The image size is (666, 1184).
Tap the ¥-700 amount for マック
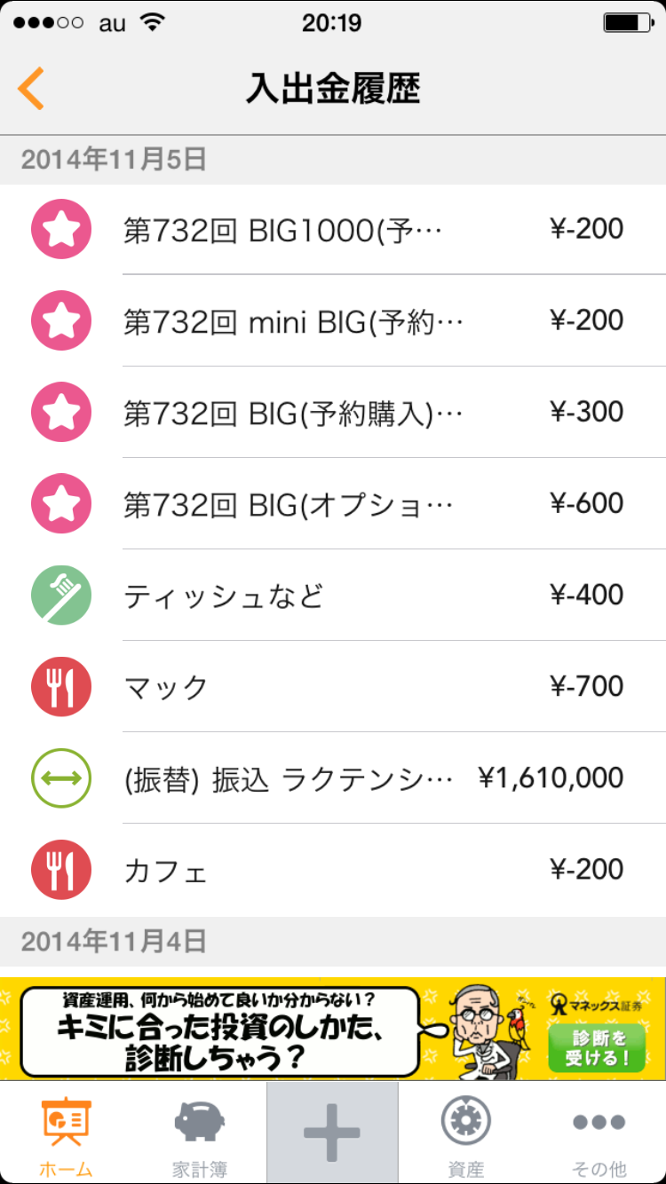(x=586, y=686)
